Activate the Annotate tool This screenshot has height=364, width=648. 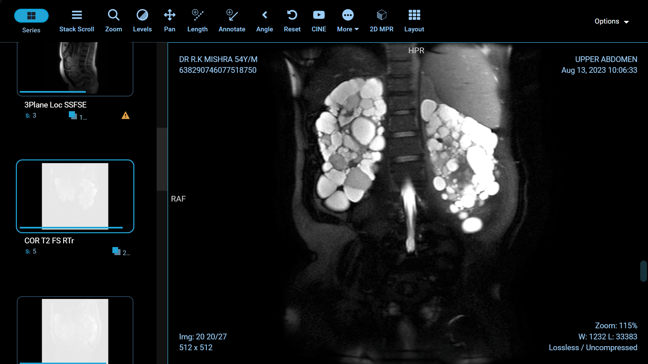[x=232, y=20]
